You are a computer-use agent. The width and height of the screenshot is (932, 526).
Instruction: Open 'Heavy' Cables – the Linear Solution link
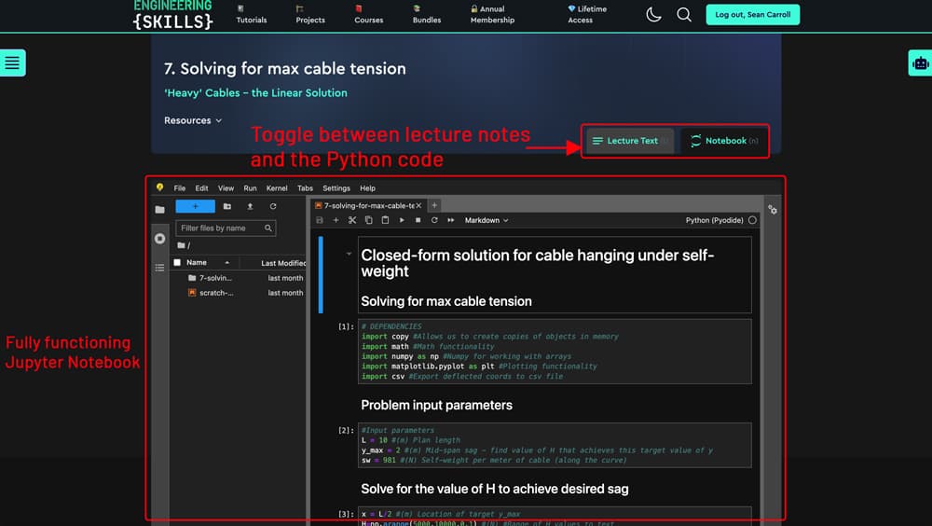pos(255,93)
